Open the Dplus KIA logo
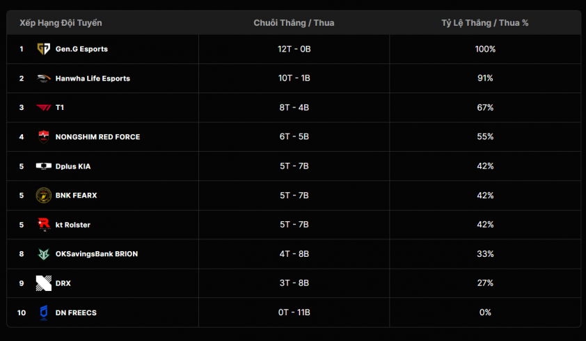 click(x=44, y=166)
